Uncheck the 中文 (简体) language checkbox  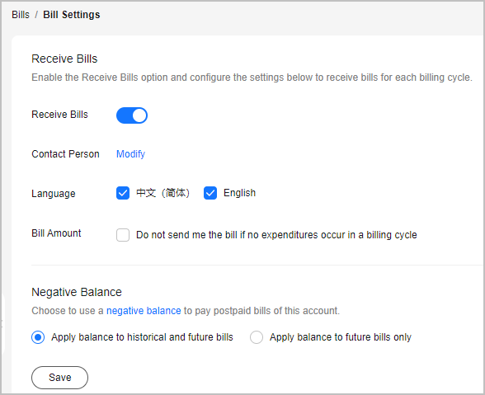[123, 193]
